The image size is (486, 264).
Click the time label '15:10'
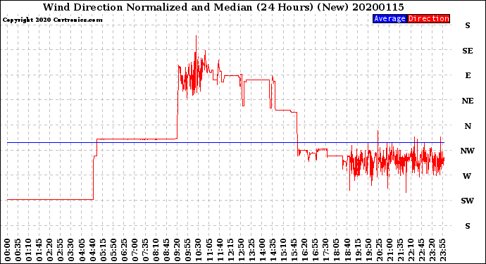tap(283, 250)
